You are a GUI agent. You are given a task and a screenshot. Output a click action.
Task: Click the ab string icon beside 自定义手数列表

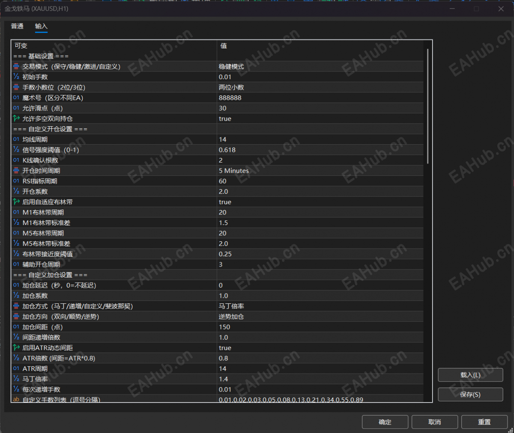coord(16,399)
